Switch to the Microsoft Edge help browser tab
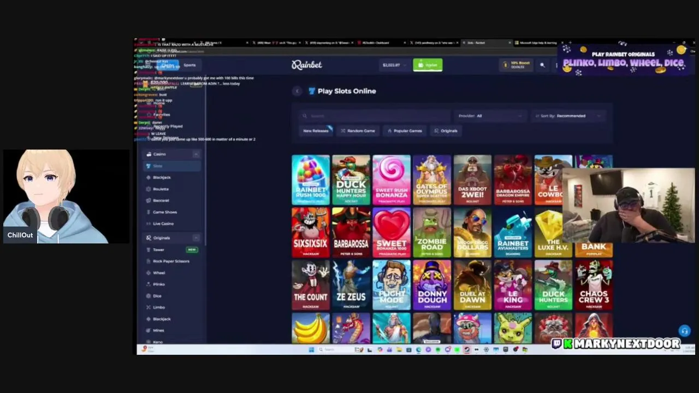The image size is (699, 393). (538, 43)
